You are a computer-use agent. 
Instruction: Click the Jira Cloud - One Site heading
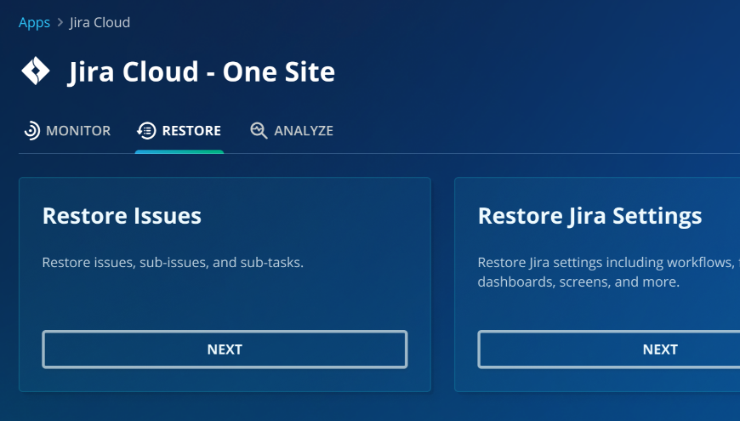[x=202, y=71]
